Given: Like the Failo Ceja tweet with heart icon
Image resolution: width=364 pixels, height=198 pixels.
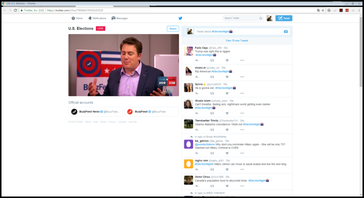Looking at the screenshot, I should (227, 60).
